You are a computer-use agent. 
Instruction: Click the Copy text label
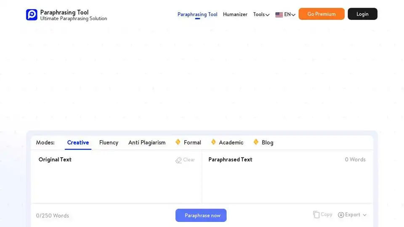coord(327,214)
